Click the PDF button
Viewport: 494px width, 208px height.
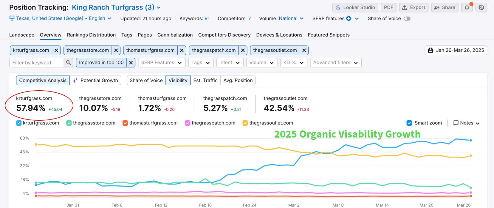388,7
